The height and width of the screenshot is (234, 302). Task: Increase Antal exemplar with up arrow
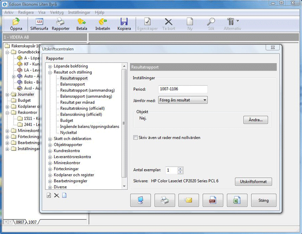tap(180, 168)
